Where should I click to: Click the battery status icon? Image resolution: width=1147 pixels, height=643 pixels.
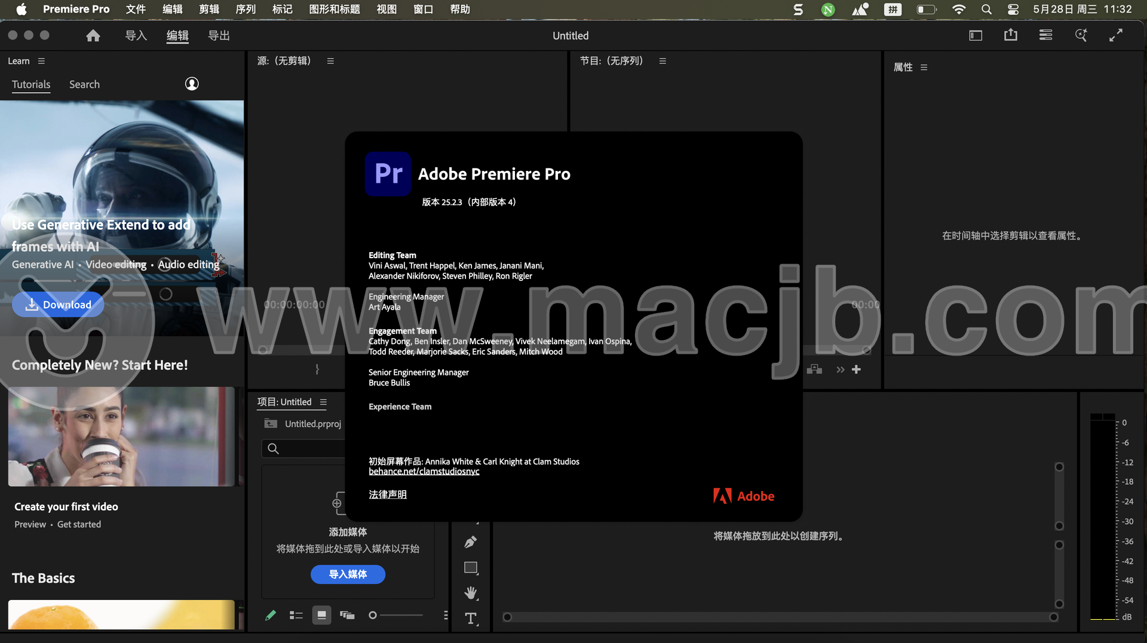pyautogui.click(x=927, y=9)
